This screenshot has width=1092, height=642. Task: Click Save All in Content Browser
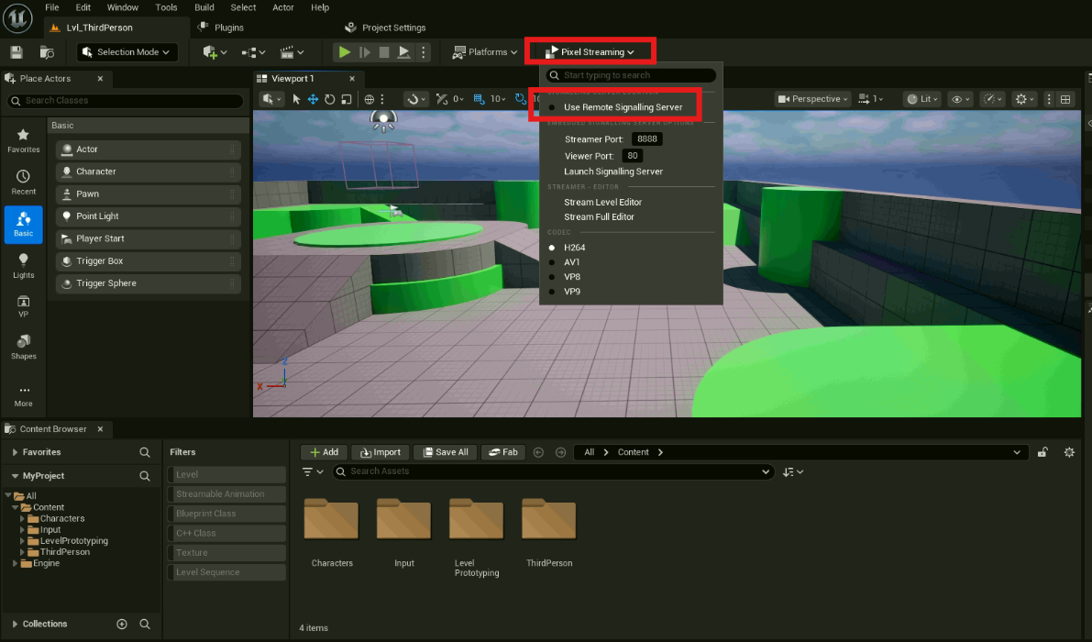pos(445,452)
